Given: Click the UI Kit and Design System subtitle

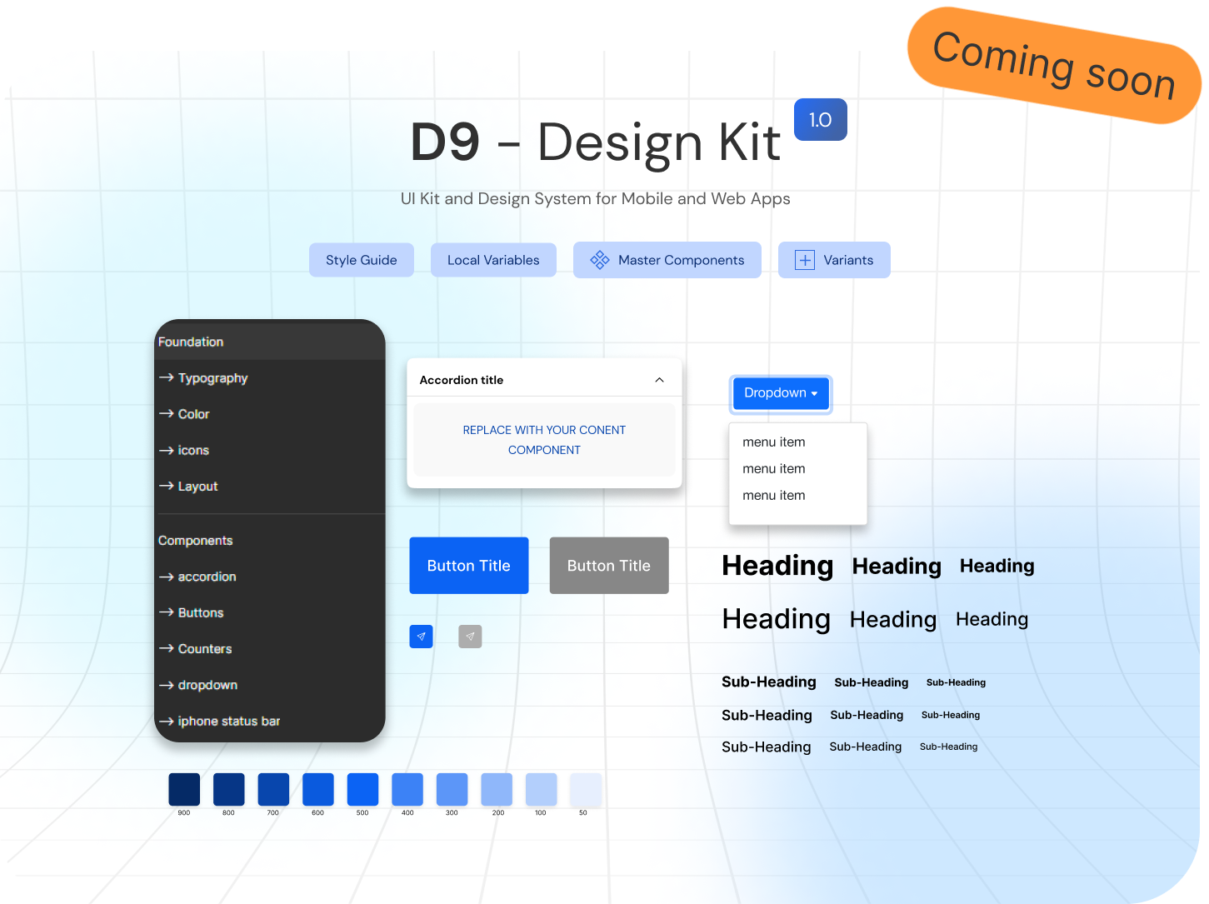Looking at the screenshot, I should point(596,198).
